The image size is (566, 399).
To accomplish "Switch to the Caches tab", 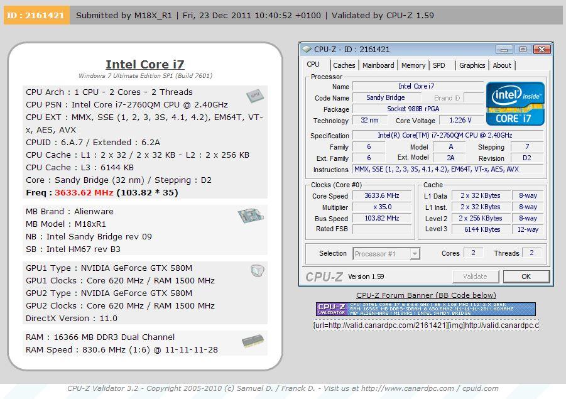I will point(344,65).
